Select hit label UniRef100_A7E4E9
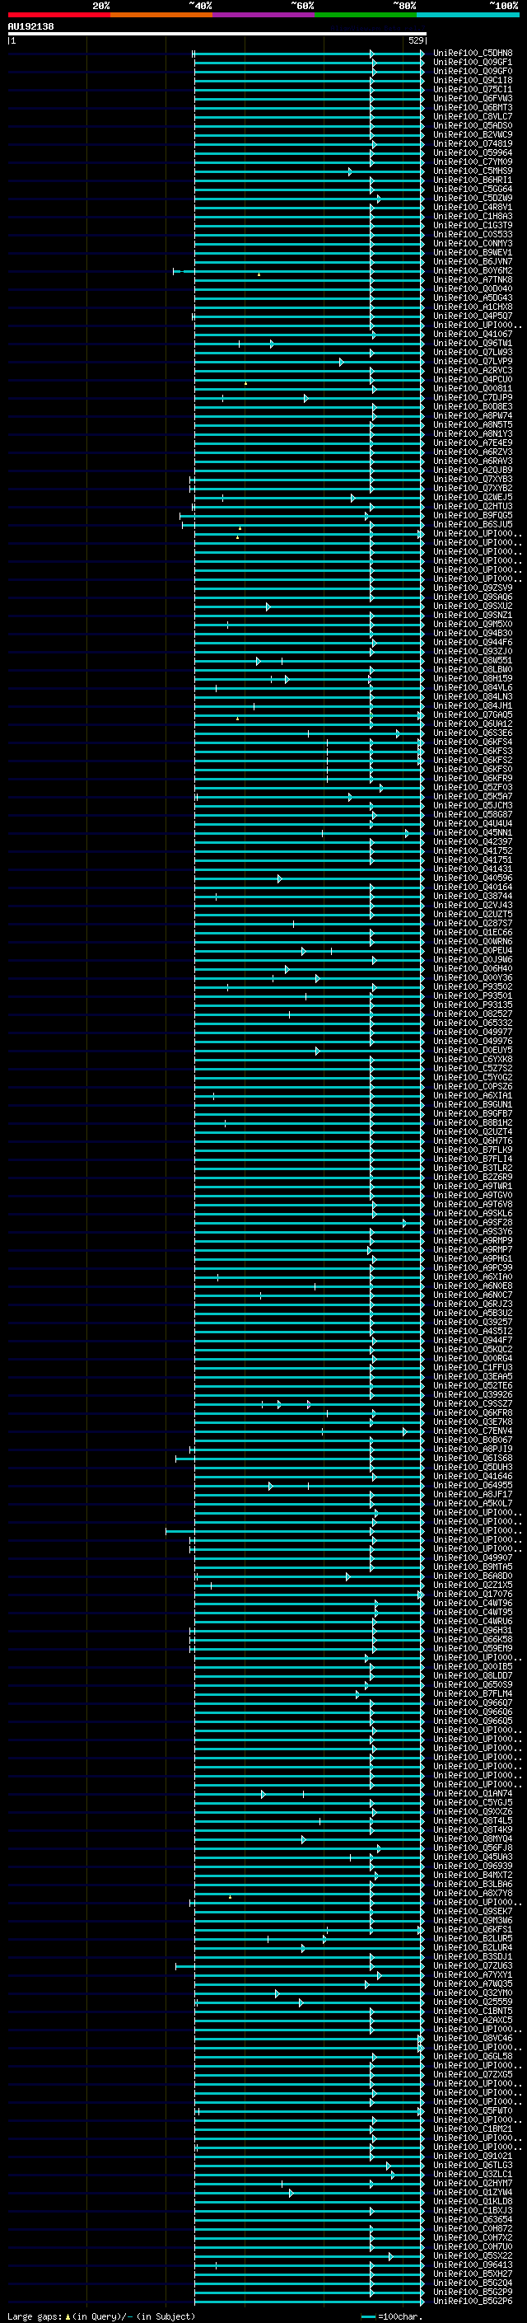Image resolution: width=527 pixels, height=2323 pixels. [x=472, y=443]
